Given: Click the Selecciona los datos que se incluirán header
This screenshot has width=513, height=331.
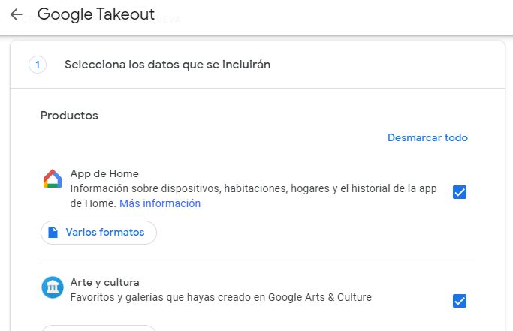Looking at the screenshot, I should click(x=167, y=65).
